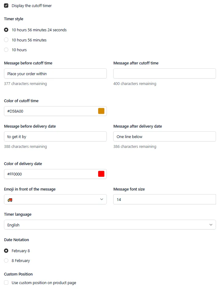
Task: Select the hours minutes seconds timer style
Action: 6,30
